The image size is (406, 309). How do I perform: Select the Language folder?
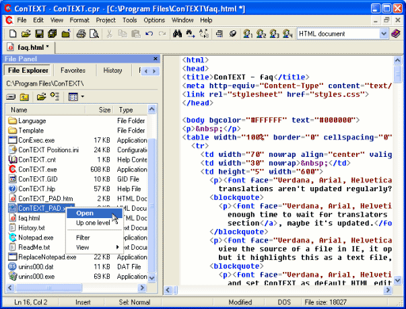pyautogui.click(x=32, y=121)
